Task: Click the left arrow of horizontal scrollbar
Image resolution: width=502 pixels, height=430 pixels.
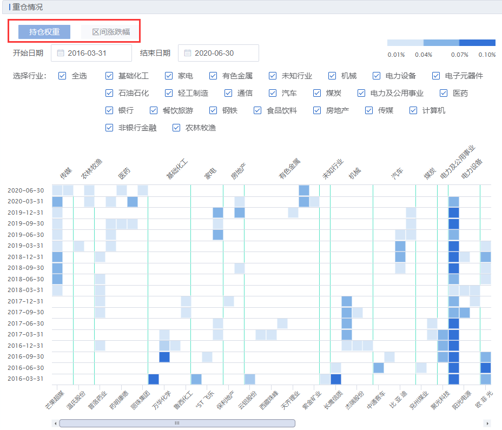Action: pos(55,423)
